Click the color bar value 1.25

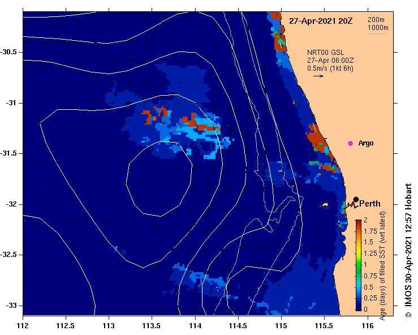(370, 254)
